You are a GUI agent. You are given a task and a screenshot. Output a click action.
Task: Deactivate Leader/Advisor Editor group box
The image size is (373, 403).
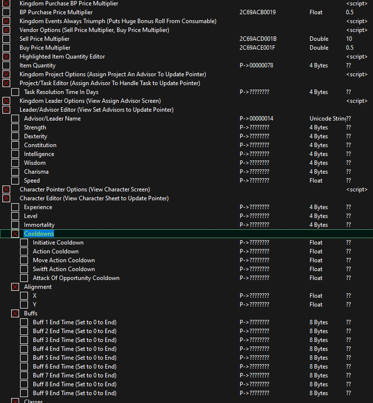[x=7, y=110]
